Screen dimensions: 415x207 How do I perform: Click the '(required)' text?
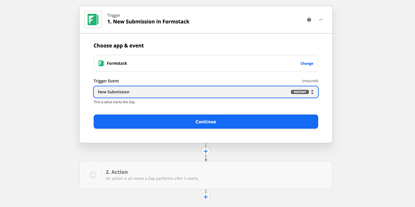tap(310, 81)
